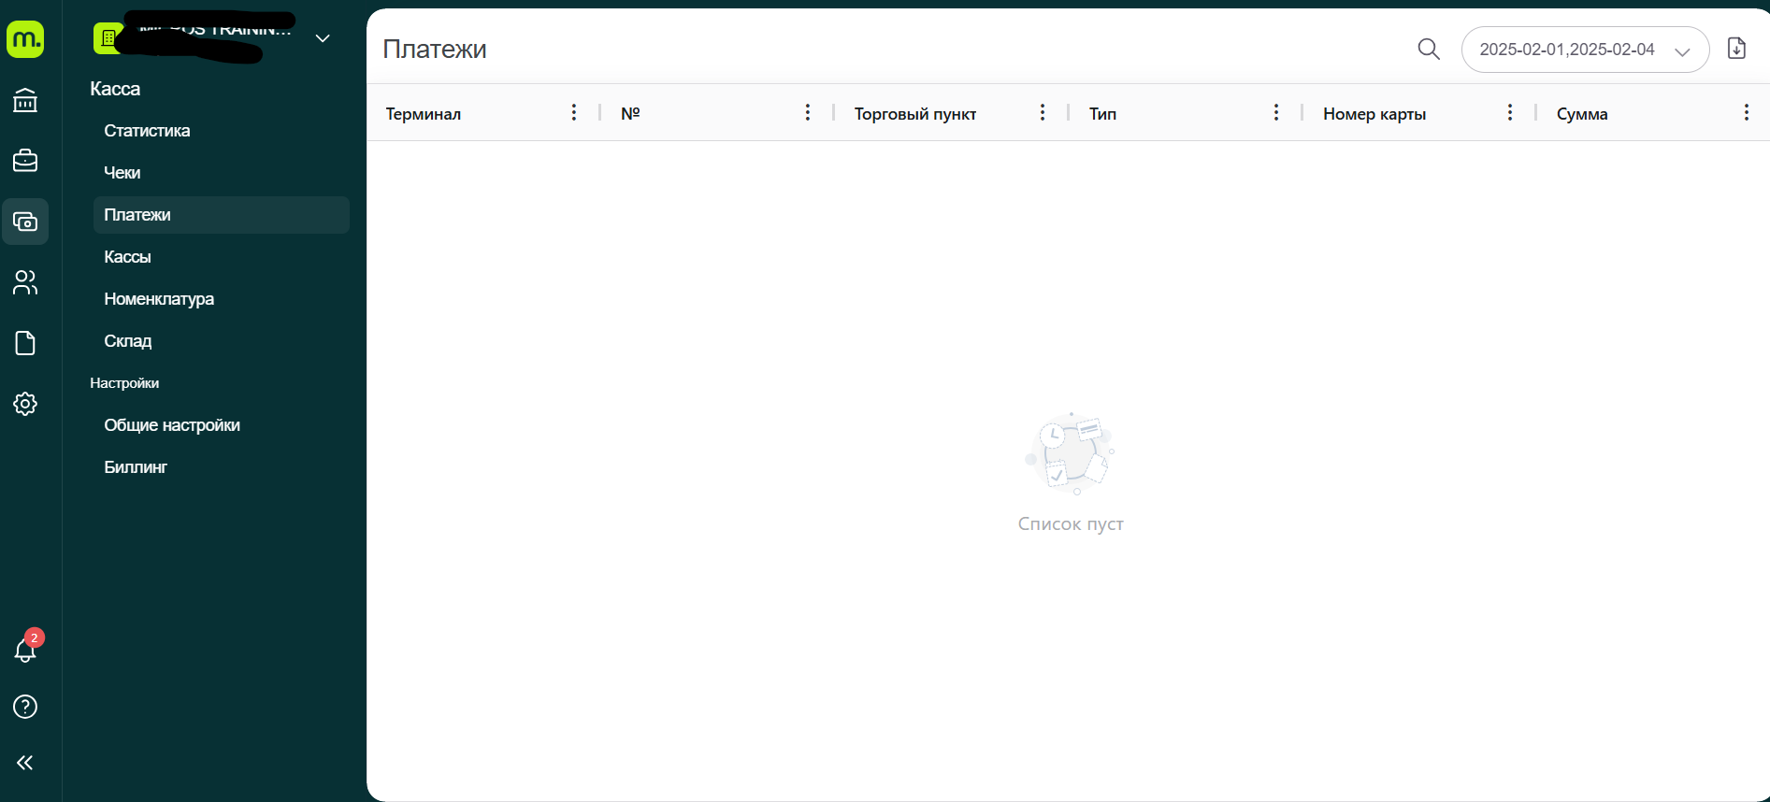Viewport: 1770px width, 802px height.
Task: Navigate to Номенклатура section
Action: click(x=159, y=299)
